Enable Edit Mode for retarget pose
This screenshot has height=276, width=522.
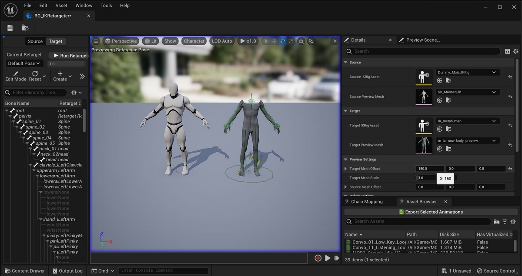(16, 76)
